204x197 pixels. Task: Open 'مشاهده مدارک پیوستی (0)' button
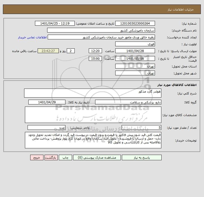[x=97, y=158]
